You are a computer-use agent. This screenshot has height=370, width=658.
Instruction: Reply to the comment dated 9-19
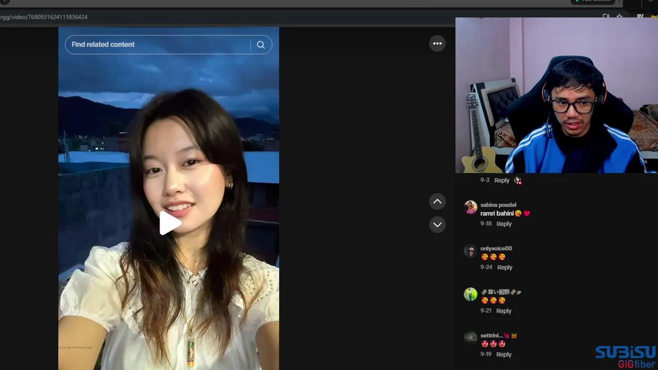tap(504, 355)
